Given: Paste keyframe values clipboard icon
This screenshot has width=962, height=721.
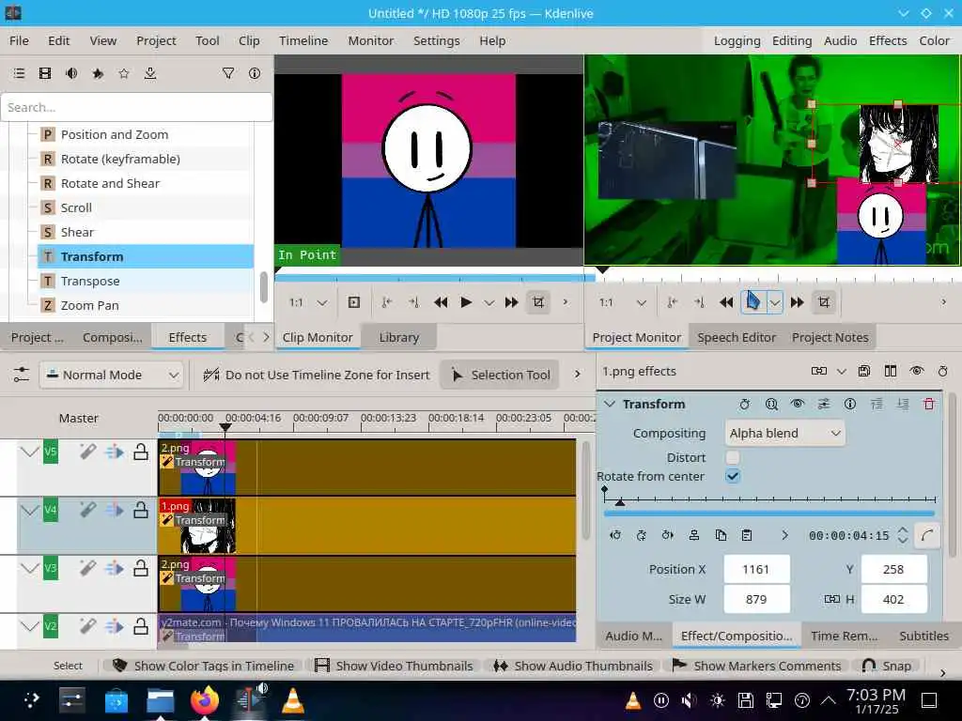Looking at the screenshot, I should tap(747, 535).
